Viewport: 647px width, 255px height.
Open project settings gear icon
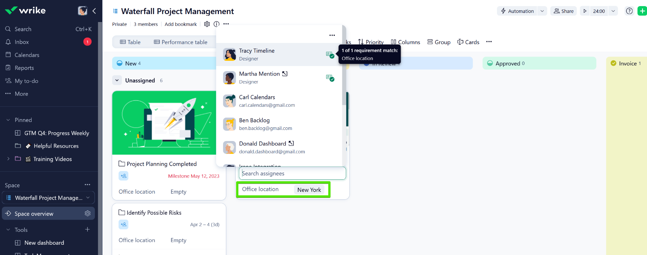coord(207,24)
